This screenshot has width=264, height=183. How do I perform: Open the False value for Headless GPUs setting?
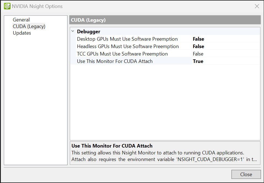pyautogui.click(x=226, y=46)
